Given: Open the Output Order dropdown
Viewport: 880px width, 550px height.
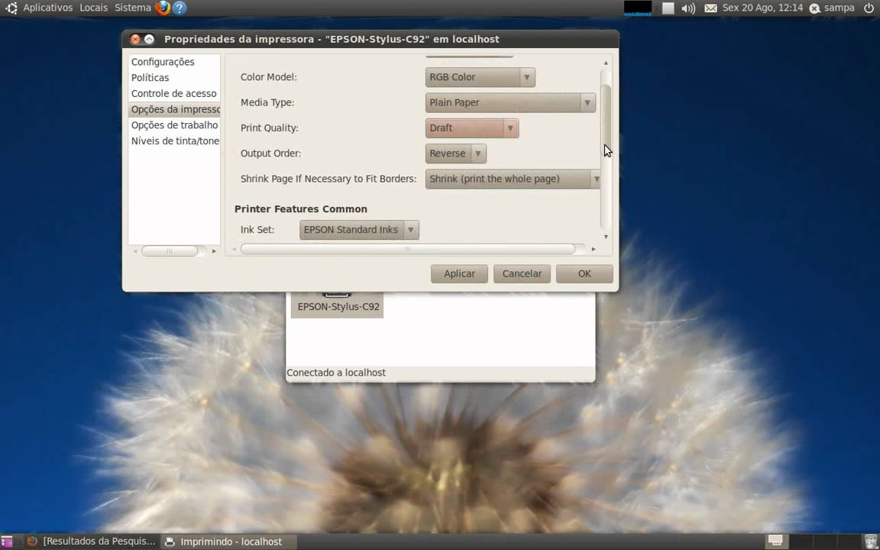Looking at the screenshot, I should (456, 154).
